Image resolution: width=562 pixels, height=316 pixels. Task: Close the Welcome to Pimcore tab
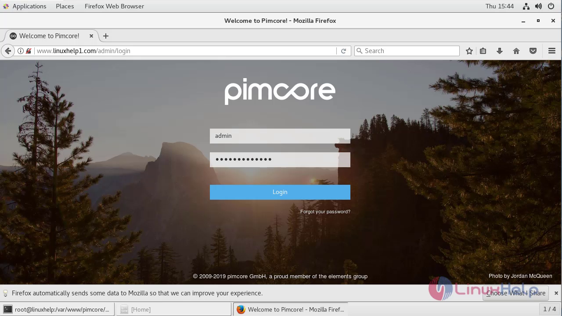pyautogui.click(x=91, y=36)
